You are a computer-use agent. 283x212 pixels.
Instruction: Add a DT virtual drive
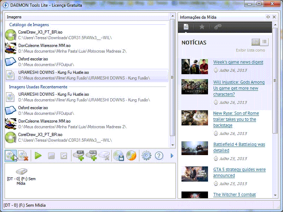point(79,155)
